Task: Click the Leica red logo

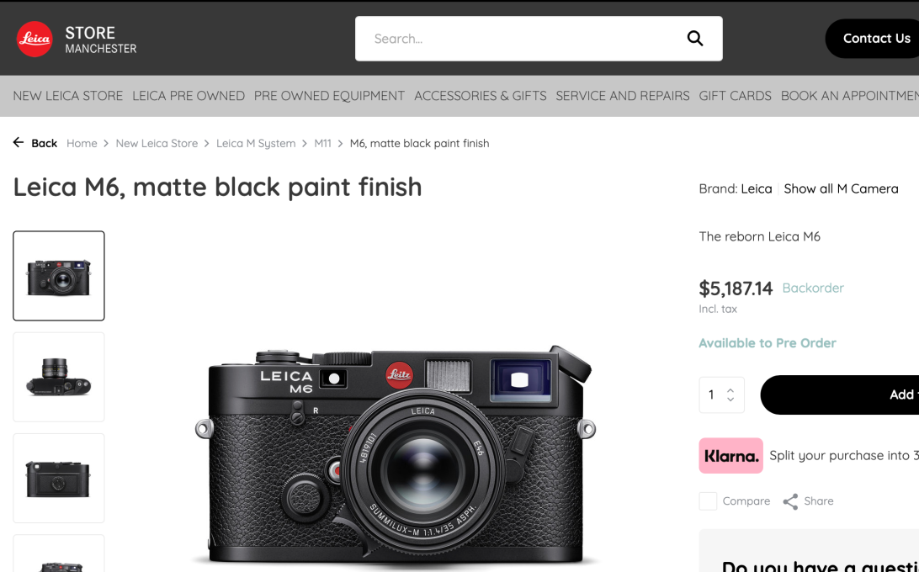Action: click(35, 39)
